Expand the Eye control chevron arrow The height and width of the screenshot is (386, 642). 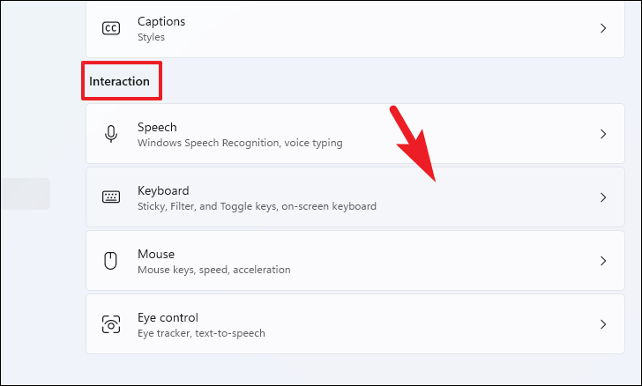click(x=603, y=324)
